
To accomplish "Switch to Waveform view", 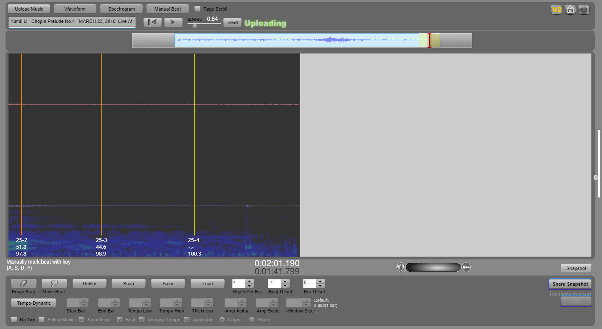I will pyautogui.click(x=75, y=9).
